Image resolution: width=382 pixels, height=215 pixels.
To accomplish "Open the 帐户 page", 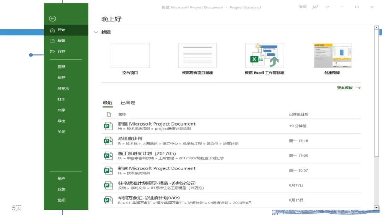I will point(61,178).
